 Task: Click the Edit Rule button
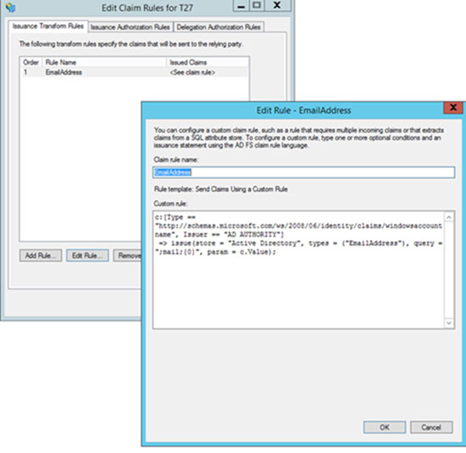click(87, 255)
